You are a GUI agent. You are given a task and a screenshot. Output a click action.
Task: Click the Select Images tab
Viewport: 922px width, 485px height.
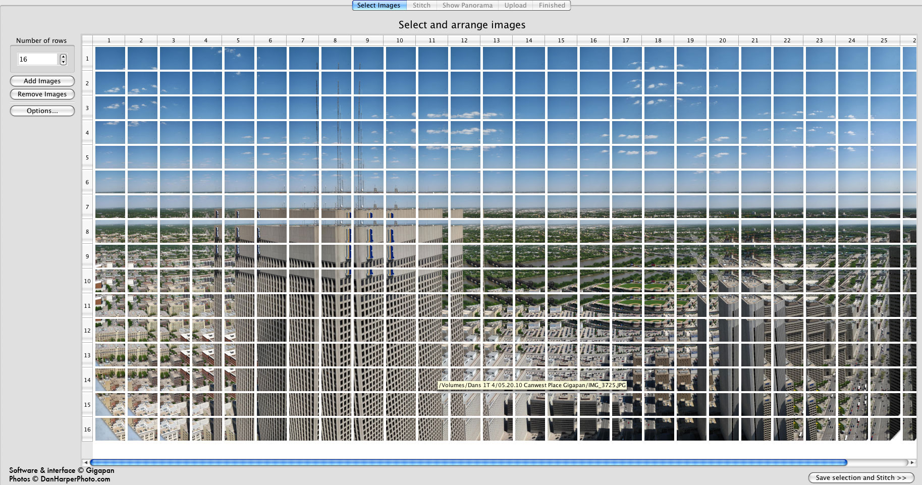coord(378,5)
